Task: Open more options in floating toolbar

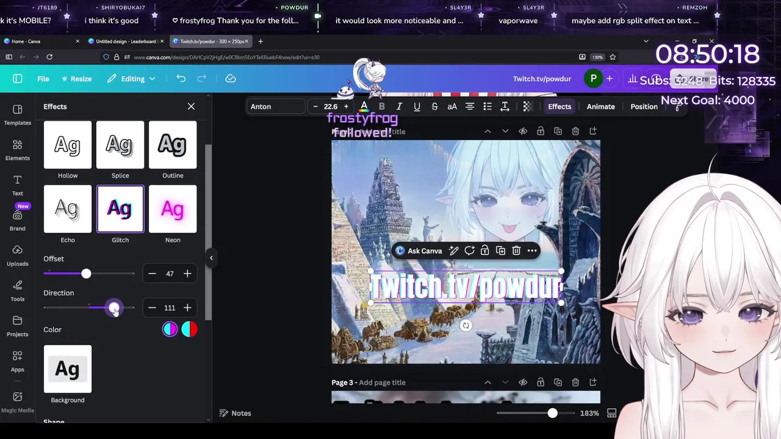Action: [532, 251]
